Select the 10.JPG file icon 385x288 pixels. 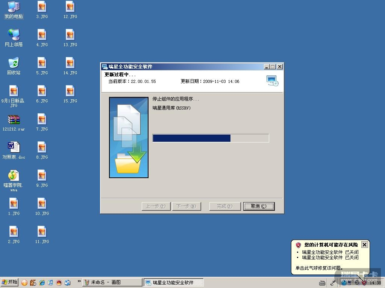[x=42, y=207]
